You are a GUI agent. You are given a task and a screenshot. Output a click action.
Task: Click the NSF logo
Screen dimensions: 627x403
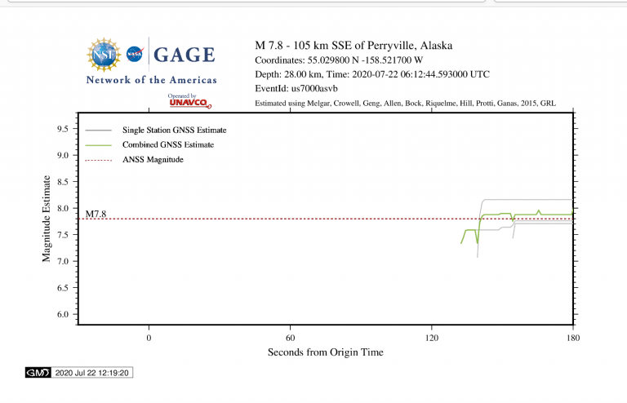tap(104, 55)
